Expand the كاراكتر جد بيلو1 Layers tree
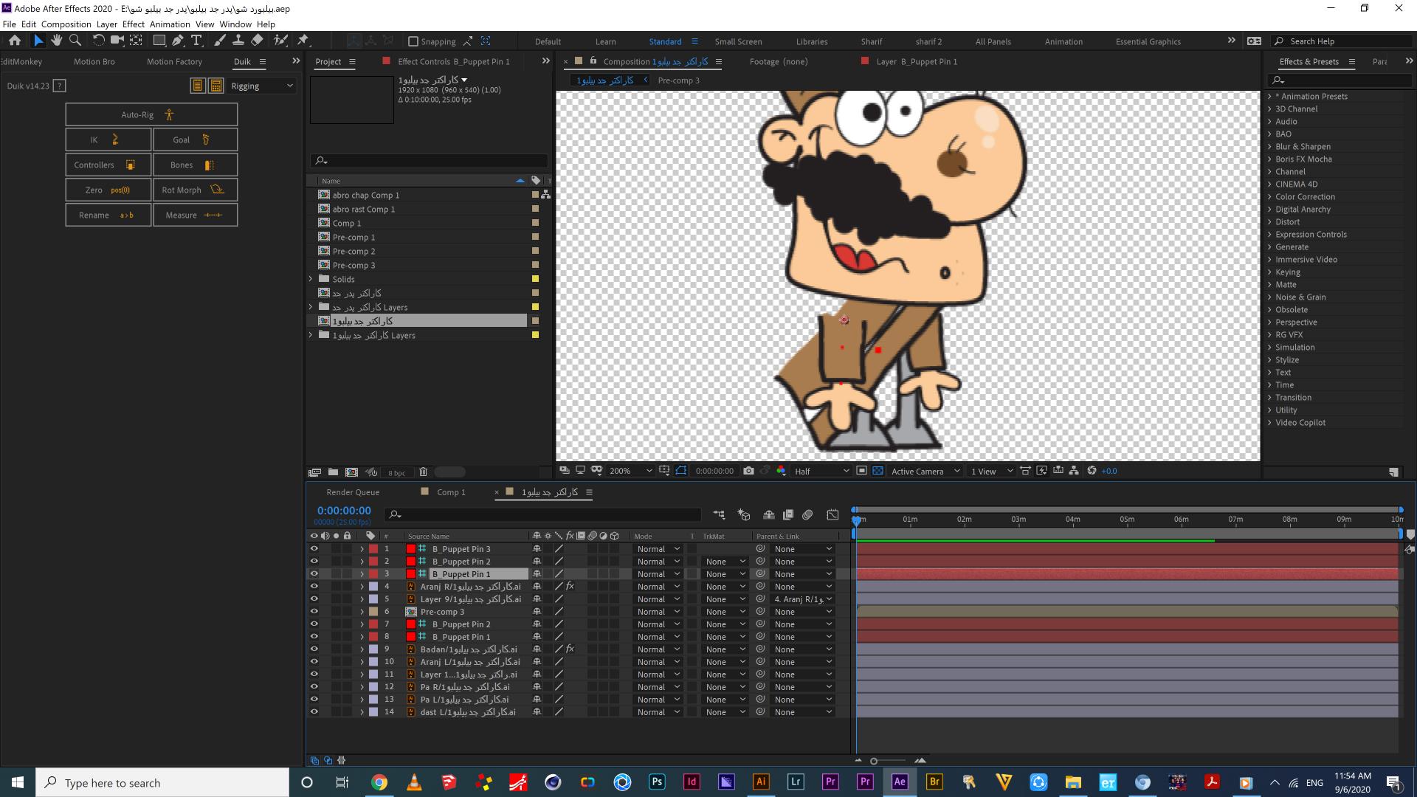The height and width of the screenshot is (797, 1417). coord(311,335)
